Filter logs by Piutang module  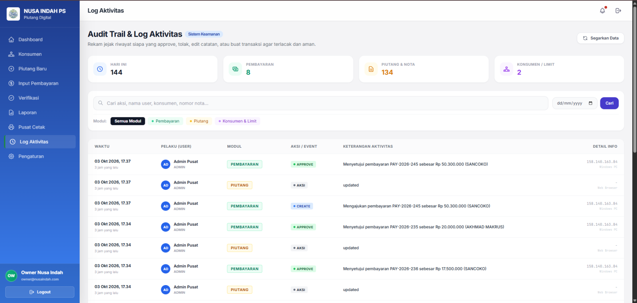199,121
